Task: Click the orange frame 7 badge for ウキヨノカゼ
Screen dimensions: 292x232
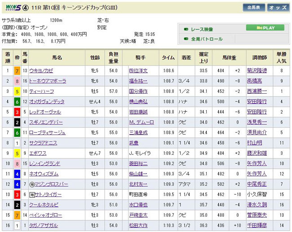Action: click(x=17, y=71)
